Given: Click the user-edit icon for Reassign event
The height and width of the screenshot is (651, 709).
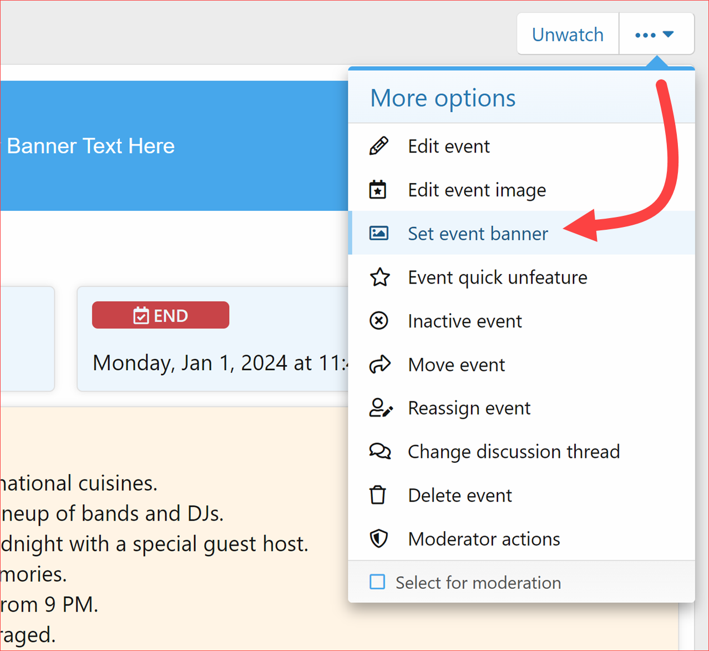Looking at the screenshot, I should pyautogui.click(x=381, y=408).
